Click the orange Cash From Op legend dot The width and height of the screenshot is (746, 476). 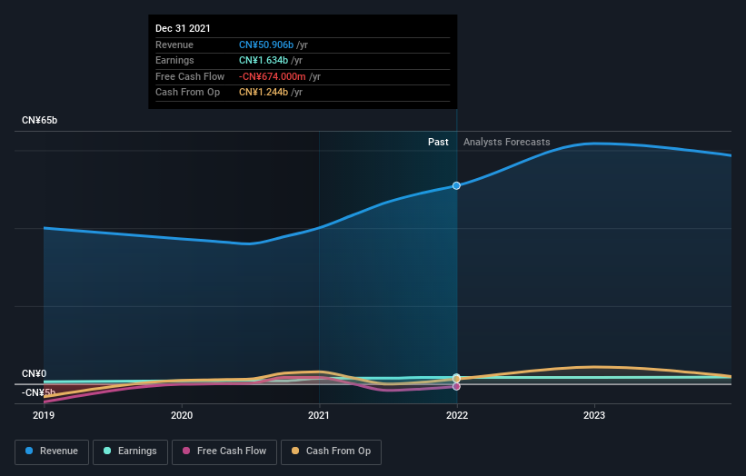tap(295, 451)
